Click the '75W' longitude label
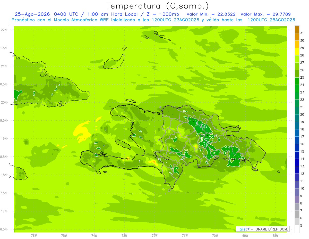This screenshot has width=309, height=239. point(64,236)
